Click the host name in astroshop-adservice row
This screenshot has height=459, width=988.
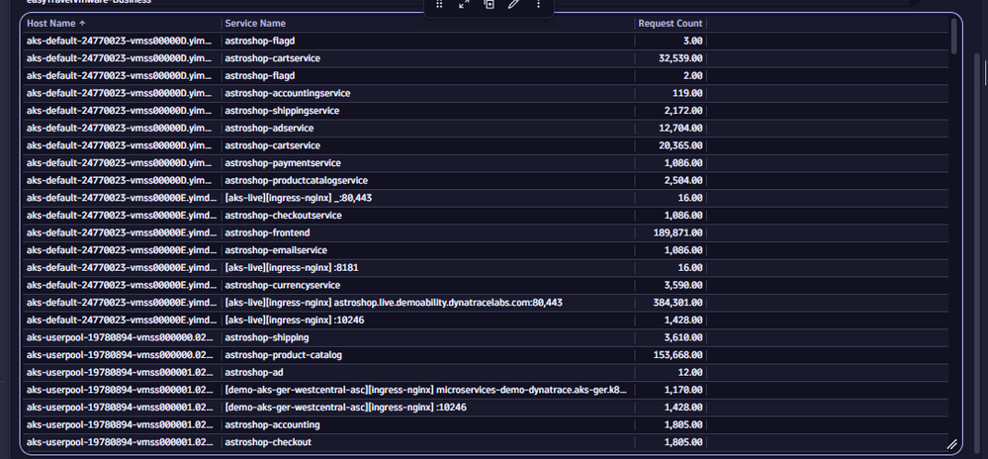[120, 128]
